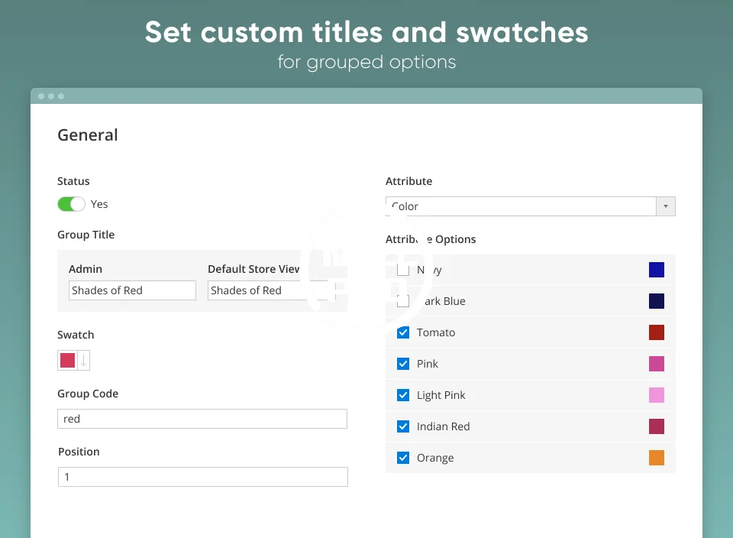Screen dimensions: 733x538
Task: Click the Attribute dropdown arrow button
Action: (666, 206)
